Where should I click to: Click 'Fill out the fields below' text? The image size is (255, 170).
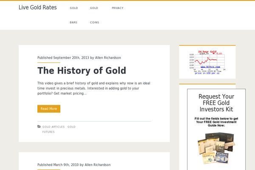[216, 122]
